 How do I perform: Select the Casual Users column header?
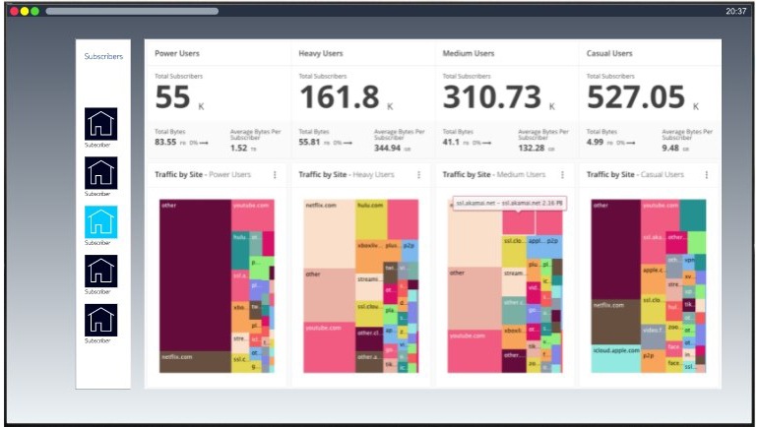(609, 53)
